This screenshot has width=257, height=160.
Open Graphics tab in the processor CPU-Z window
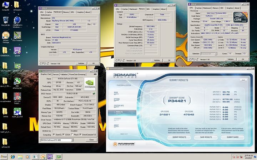pyautogui.click(x=230, y=8)
